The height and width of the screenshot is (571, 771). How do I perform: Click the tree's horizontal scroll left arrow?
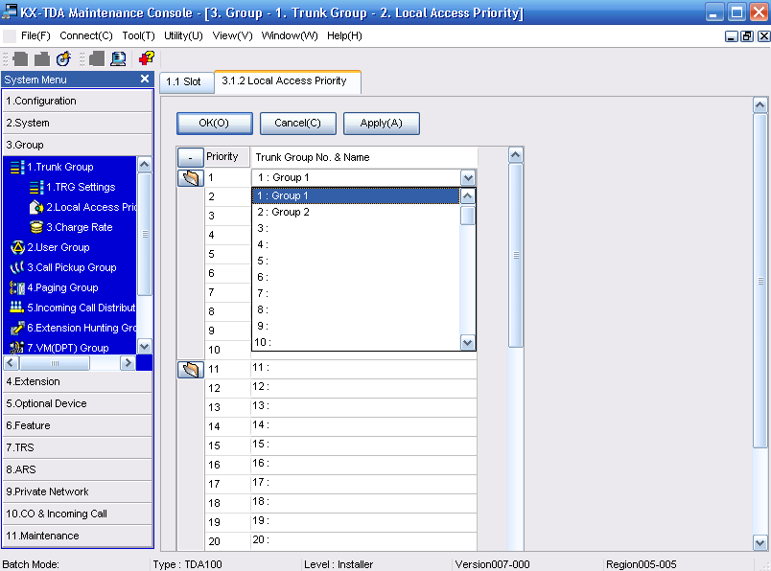click(12, 363)
